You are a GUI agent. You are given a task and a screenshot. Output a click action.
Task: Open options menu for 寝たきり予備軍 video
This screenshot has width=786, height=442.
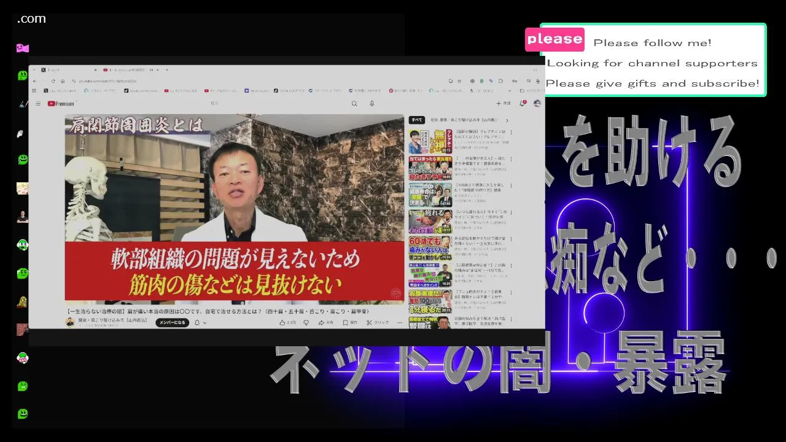click(511, 159)
